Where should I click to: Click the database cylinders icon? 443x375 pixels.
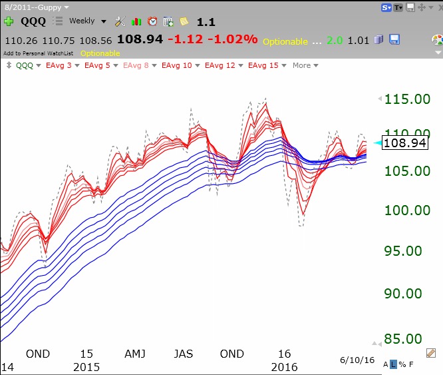(378, 39)
